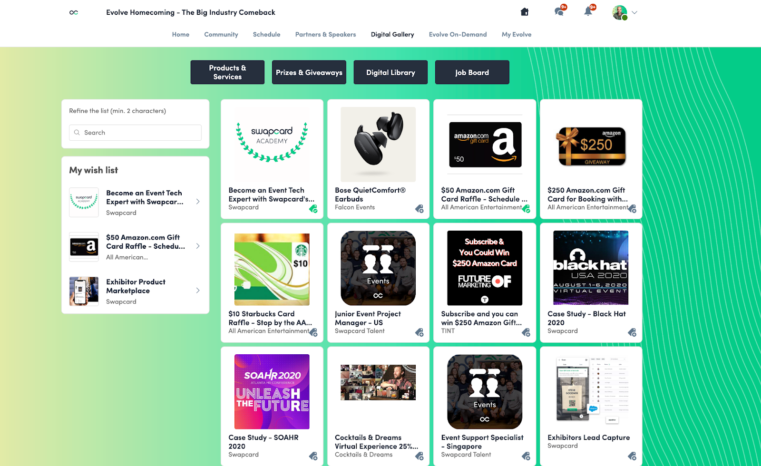Open the $10 Starbucks card image

coord(272,268)
